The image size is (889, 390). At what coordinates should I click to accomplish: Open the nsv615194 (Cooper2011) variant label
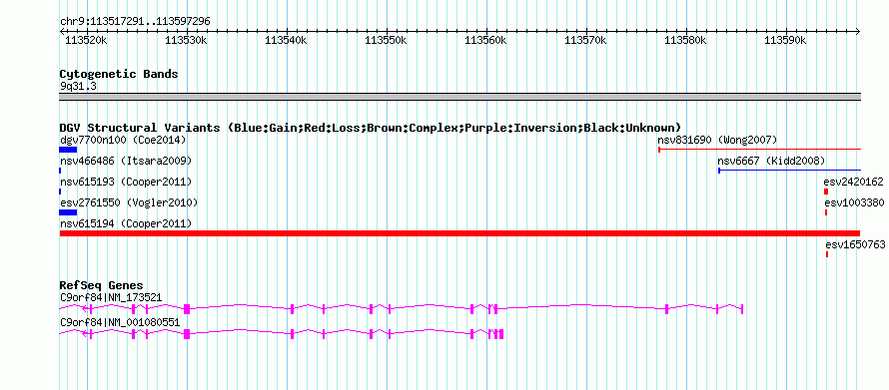coord(126,223)
